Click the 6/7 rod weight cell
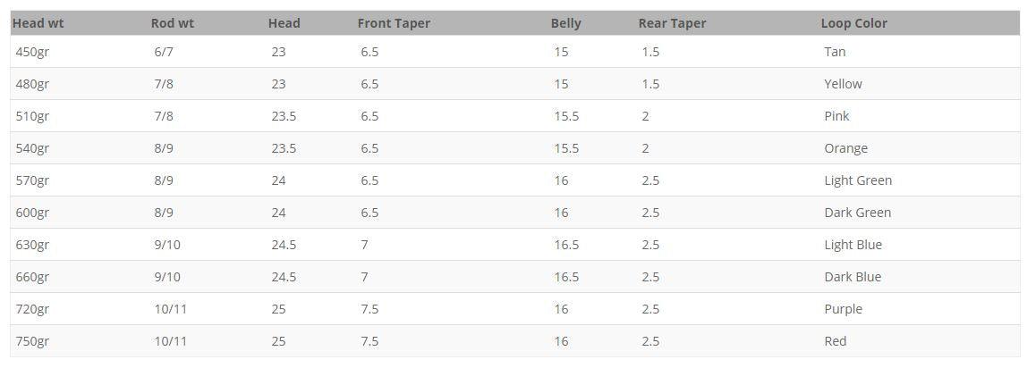The width and height of the screenshot is (1027, 368). 164,52
